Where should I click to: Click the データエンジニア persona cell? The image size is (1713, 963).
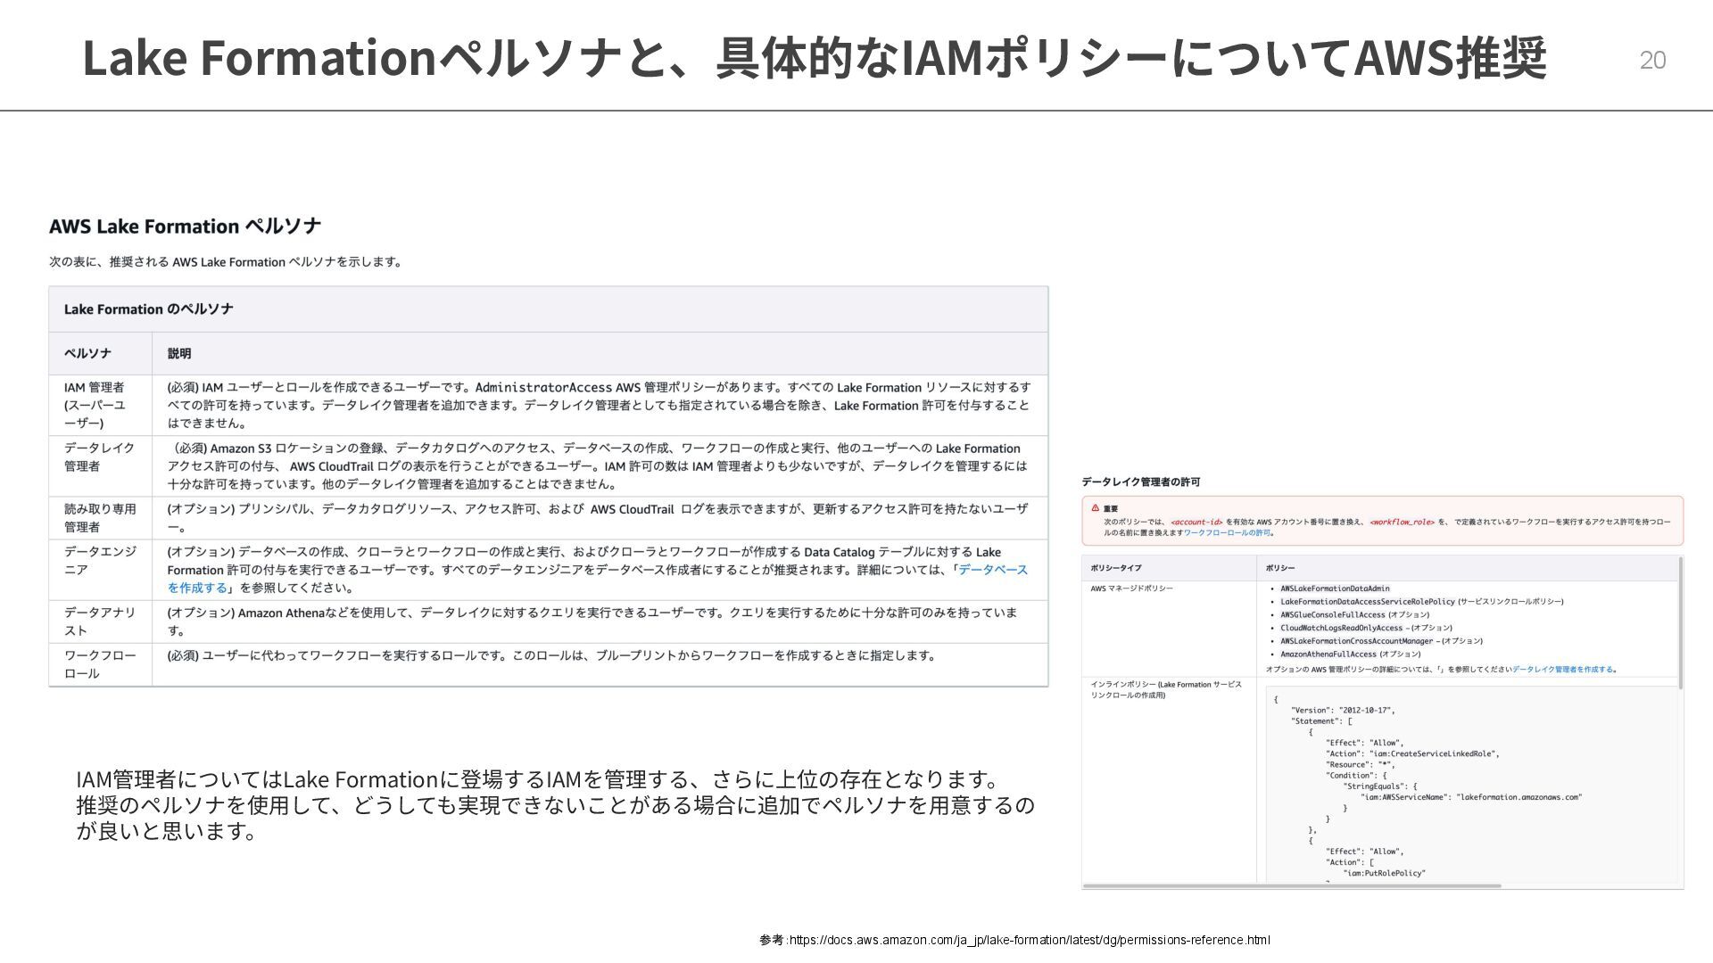(x=100, y=570)
